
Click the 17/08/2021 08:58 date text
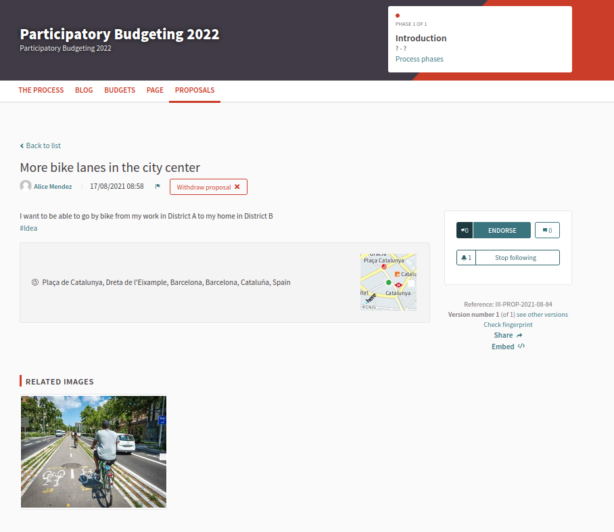click(x=117, y=186)
